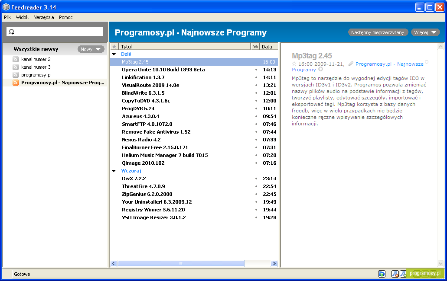Open the Plik menu

7,17
